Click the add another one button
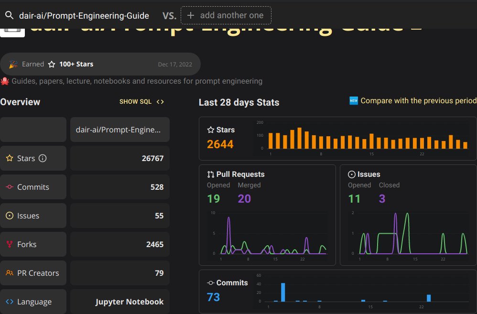Viewport: 477px width, 314px height. tap(226, 15)
